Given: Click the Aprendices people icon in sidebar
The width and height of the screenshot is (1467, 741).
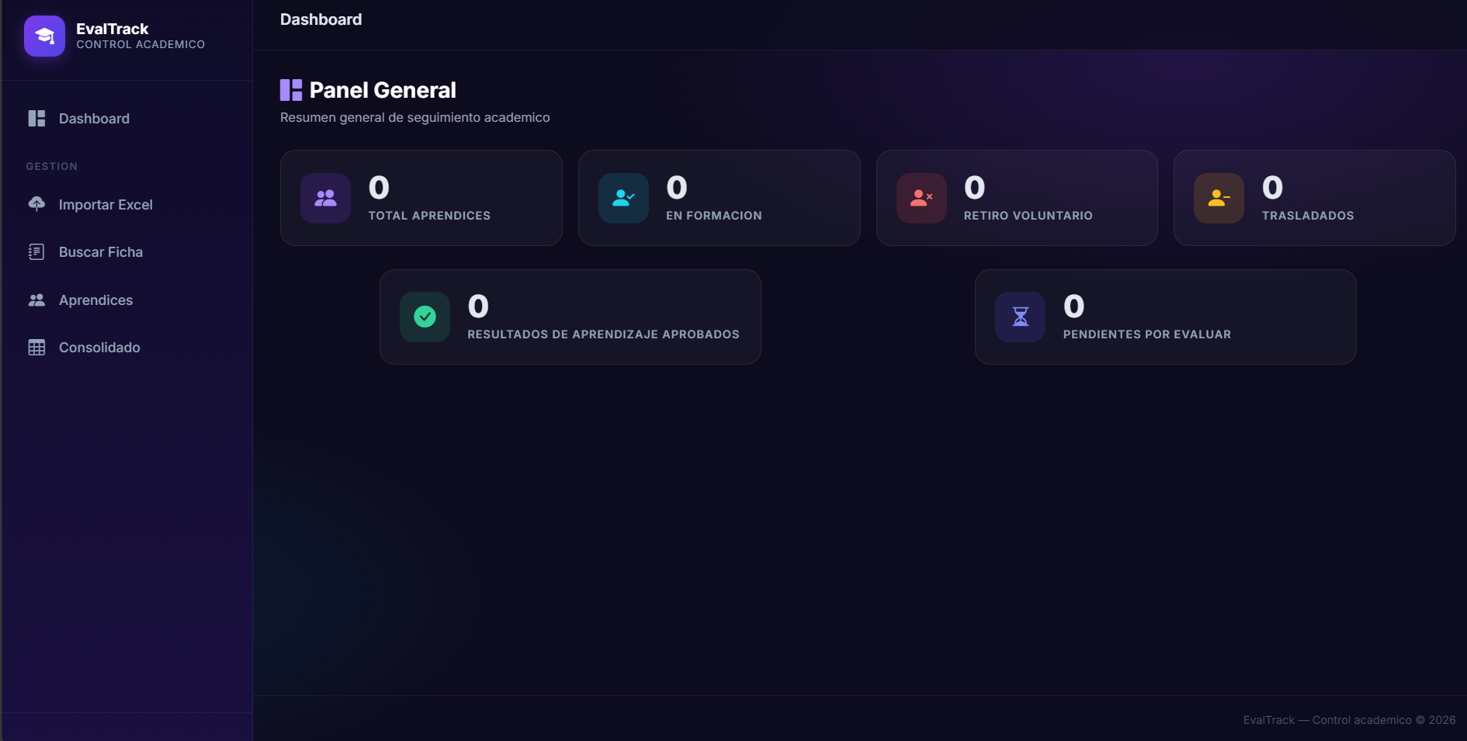Looking at the screenshot, I should 36,300.
